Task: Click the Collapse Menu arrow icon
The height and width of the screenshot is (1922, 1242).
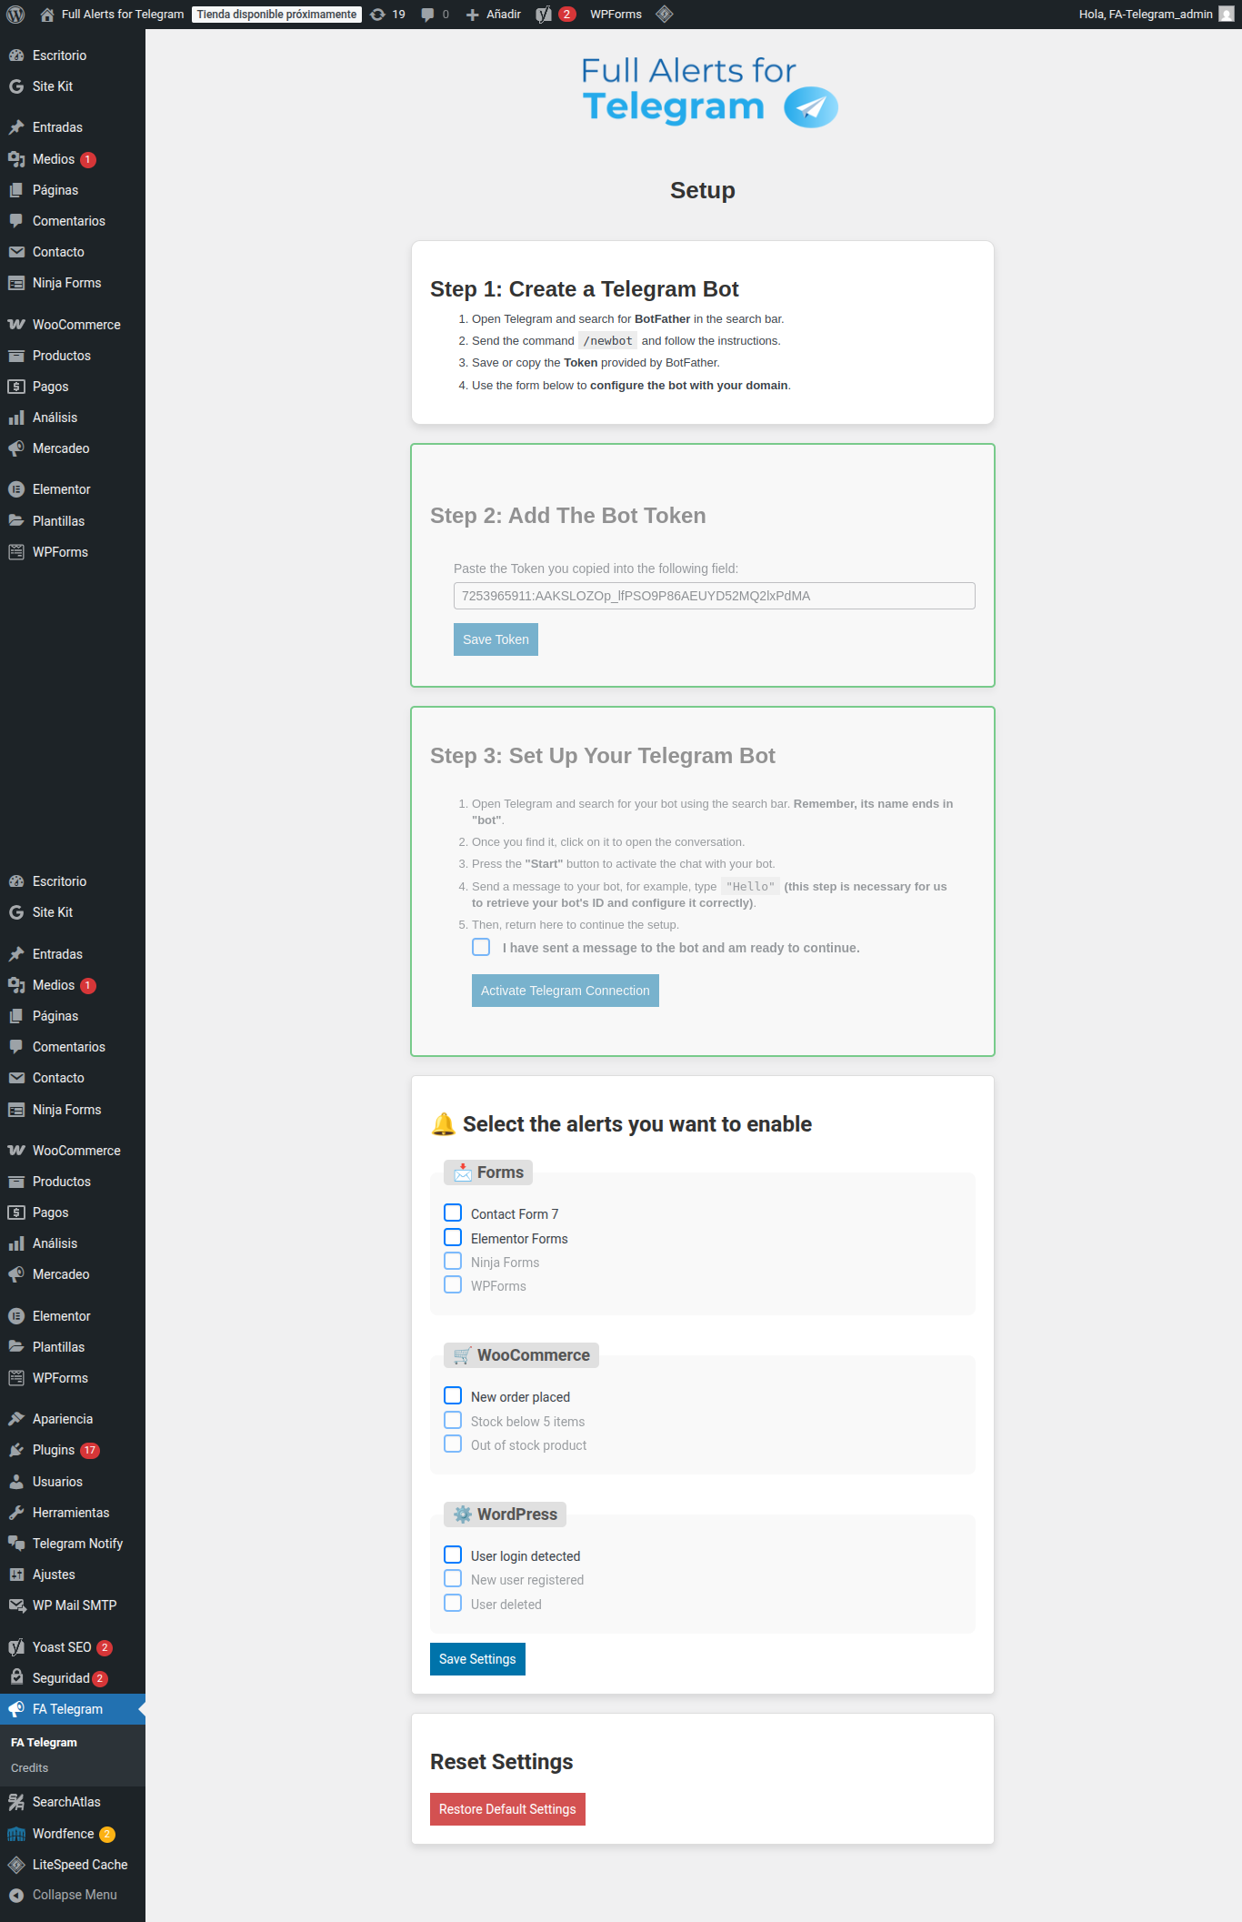Action: click(x=16, y=1895)
